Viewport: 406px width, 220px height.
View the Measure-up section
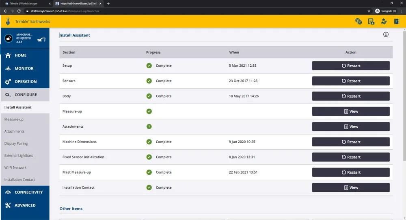pos(351,111)
